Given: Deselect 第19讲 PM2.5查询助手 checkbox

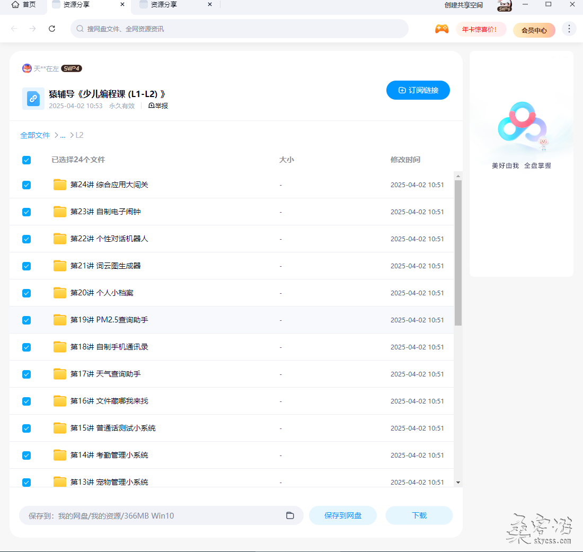Looking at the screenshot, I should pos(26,320).
